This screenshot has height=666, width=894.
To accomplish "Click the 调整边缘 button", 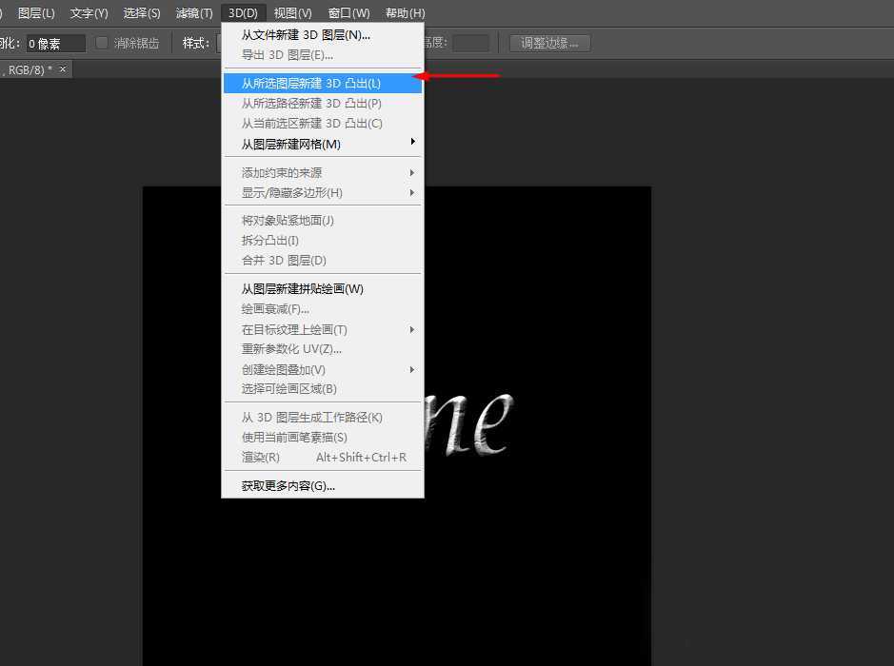I will [548, 42].
